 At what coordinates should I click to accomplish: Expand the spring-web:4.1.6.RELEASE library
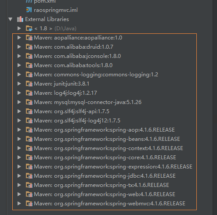[19, 194]
